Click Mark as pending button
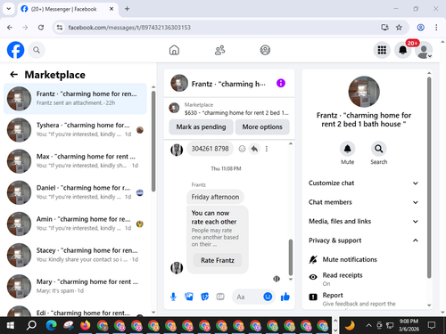This screenshot has width=446, height=334. coord(201,126)
